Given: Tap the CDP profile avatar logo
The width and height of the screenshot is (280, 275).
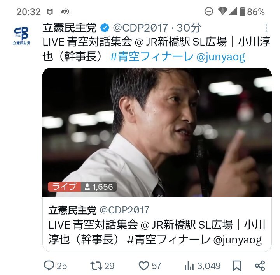Looking at the screenshot, I should pos(21,36).
